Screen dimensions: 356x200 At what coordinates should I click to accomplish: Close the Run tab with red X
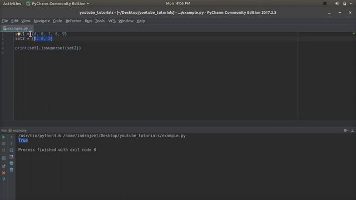point(3,173)
